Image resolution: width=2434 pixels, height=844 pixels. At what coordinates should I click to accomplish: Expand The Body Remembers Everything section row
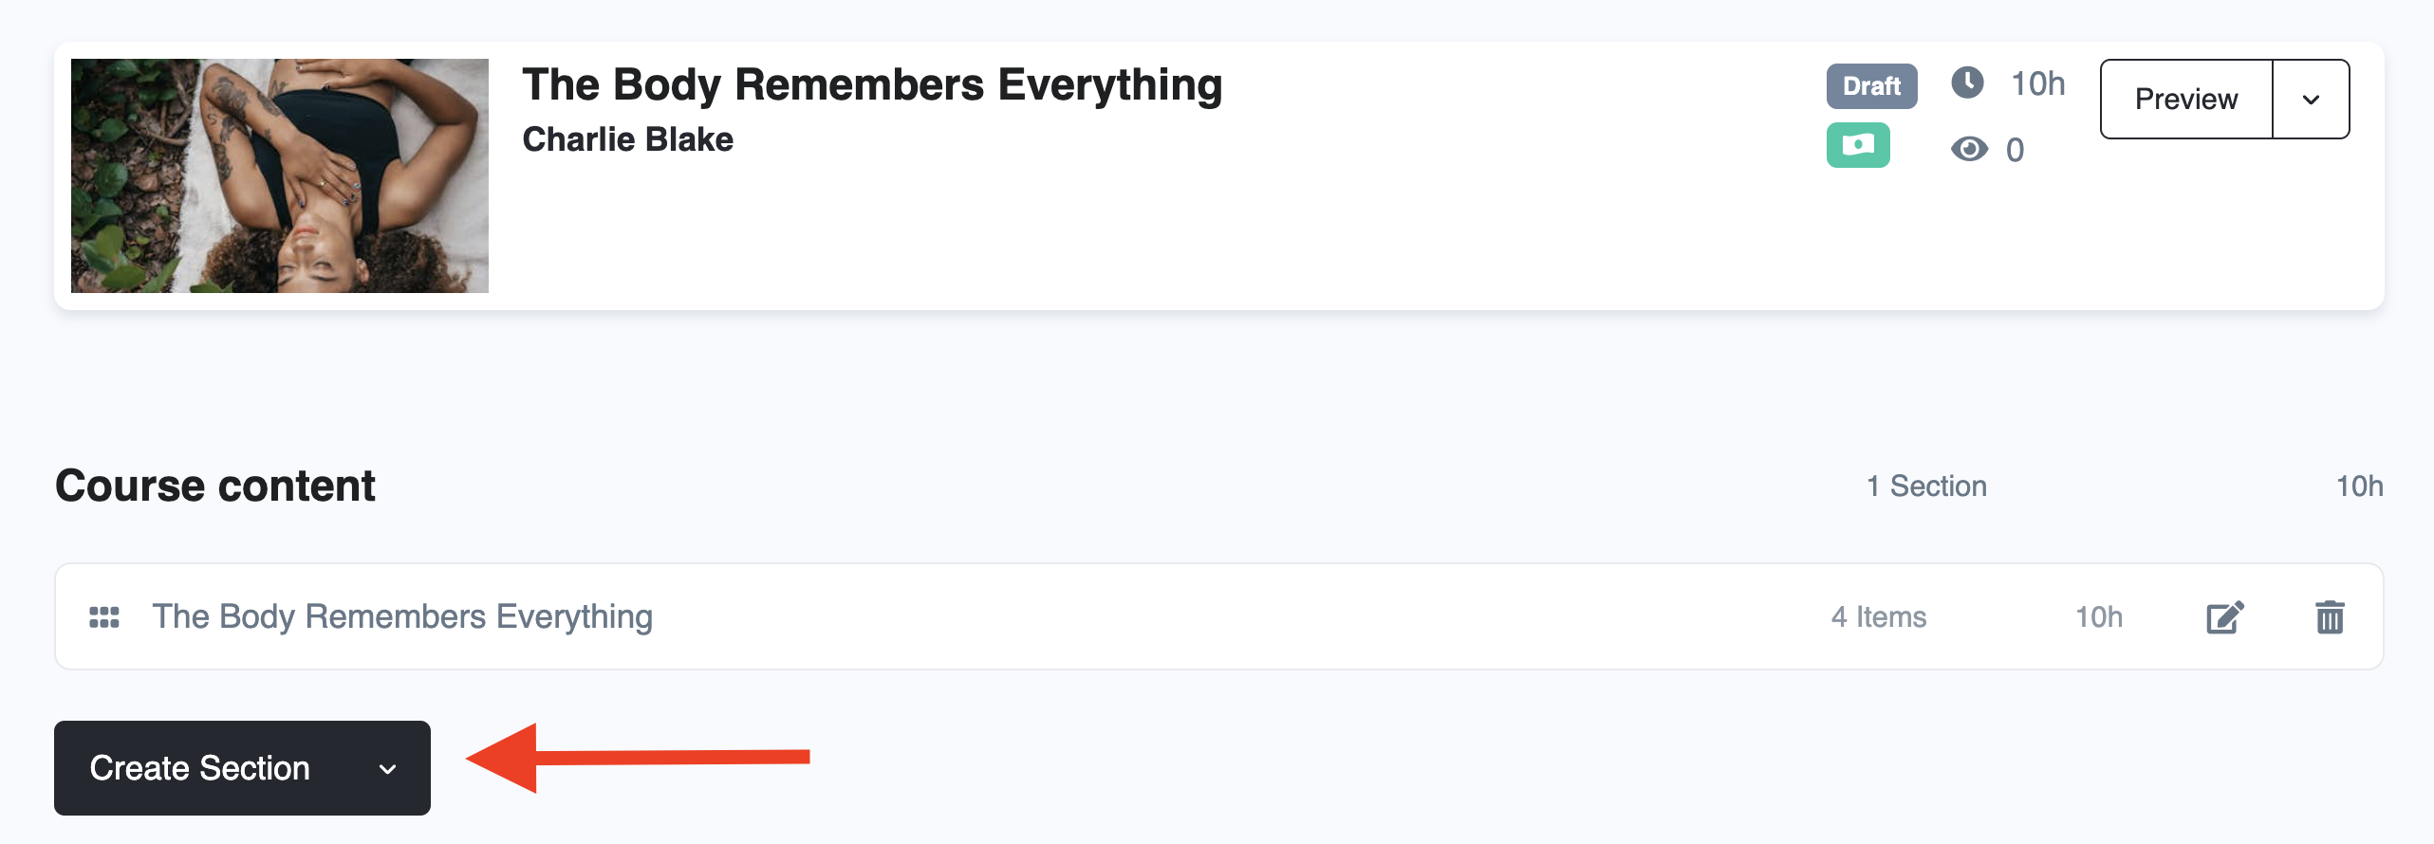1219,616
